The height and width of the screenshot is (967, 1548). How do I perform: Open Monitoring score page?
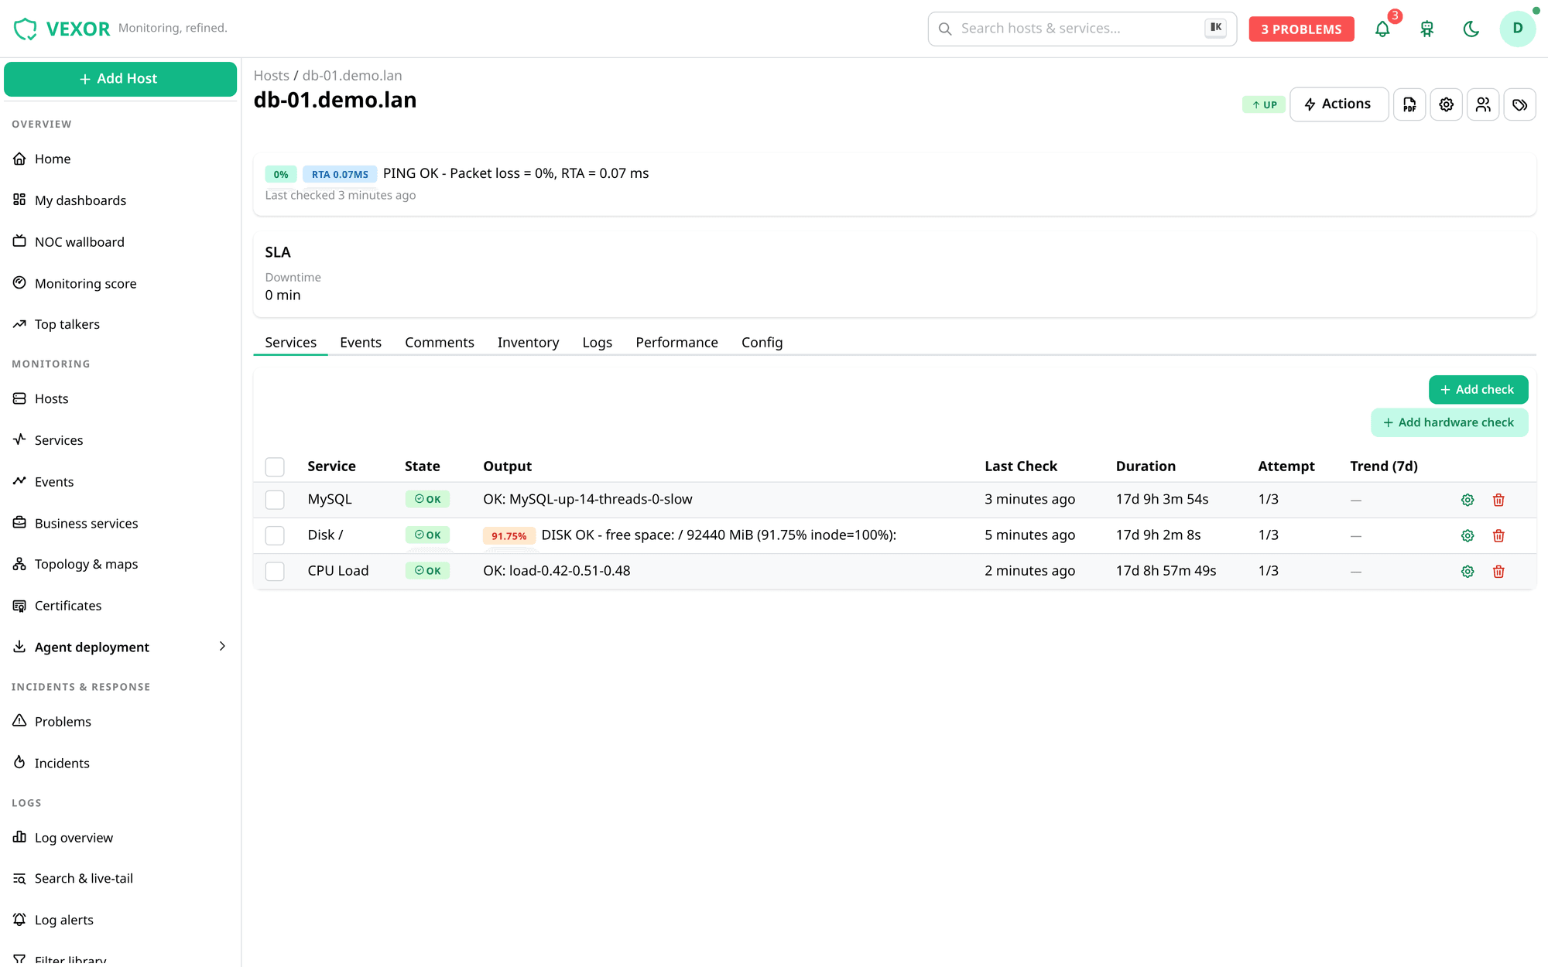coord(120,283)
